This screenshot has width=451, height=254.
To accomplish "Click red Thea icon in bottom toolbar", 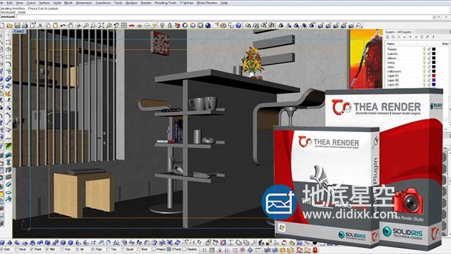I will point(300,250).
